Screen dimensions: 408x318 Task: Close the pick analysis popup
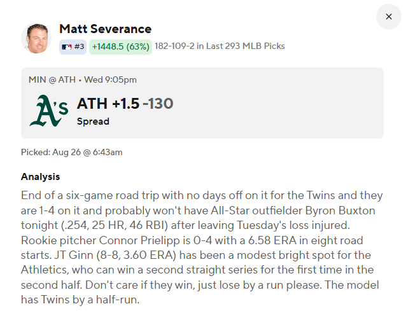point(388,17)
